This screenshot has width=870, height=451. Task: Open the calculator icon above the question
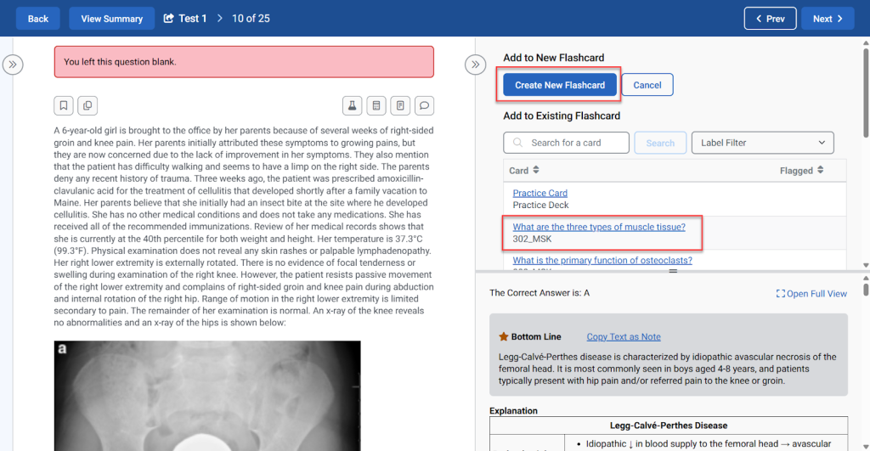(x=376, y=105)
